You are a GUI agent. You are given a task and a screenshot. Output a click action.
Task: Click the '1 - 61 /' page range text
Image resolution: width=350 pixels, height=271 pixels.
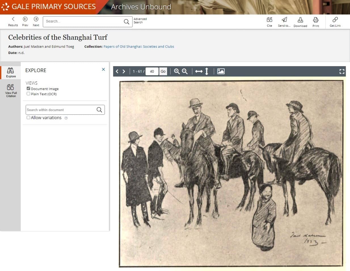(138, 72)
